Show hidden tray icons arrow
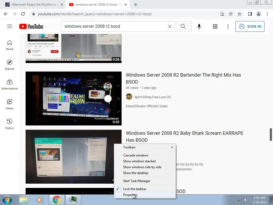 tap(233, 200)
